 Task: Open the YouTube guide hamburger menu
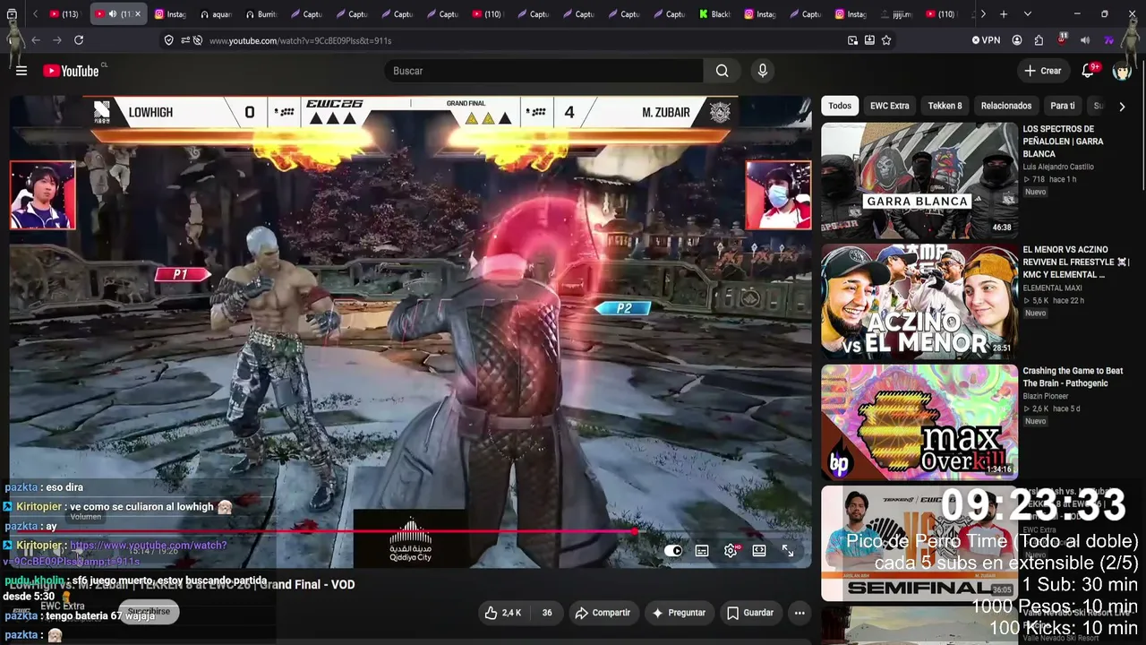[x=21, y=71]
